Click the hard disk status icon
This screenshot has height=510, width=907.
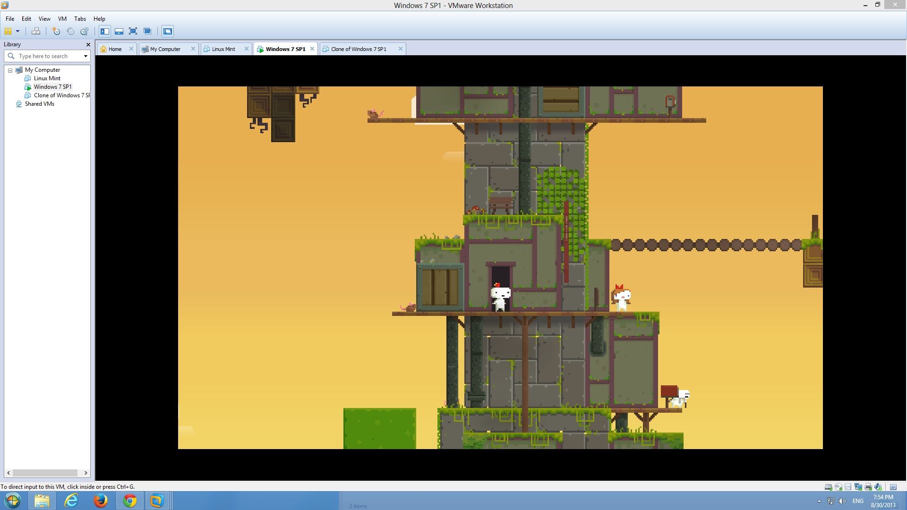(828, 486)
